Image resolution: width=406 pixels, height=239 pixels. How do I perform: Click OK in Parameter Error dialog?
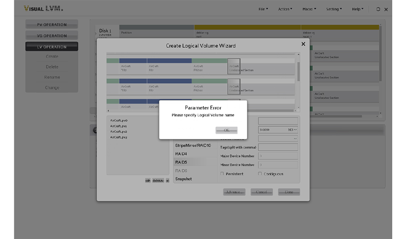click(226, 130)
